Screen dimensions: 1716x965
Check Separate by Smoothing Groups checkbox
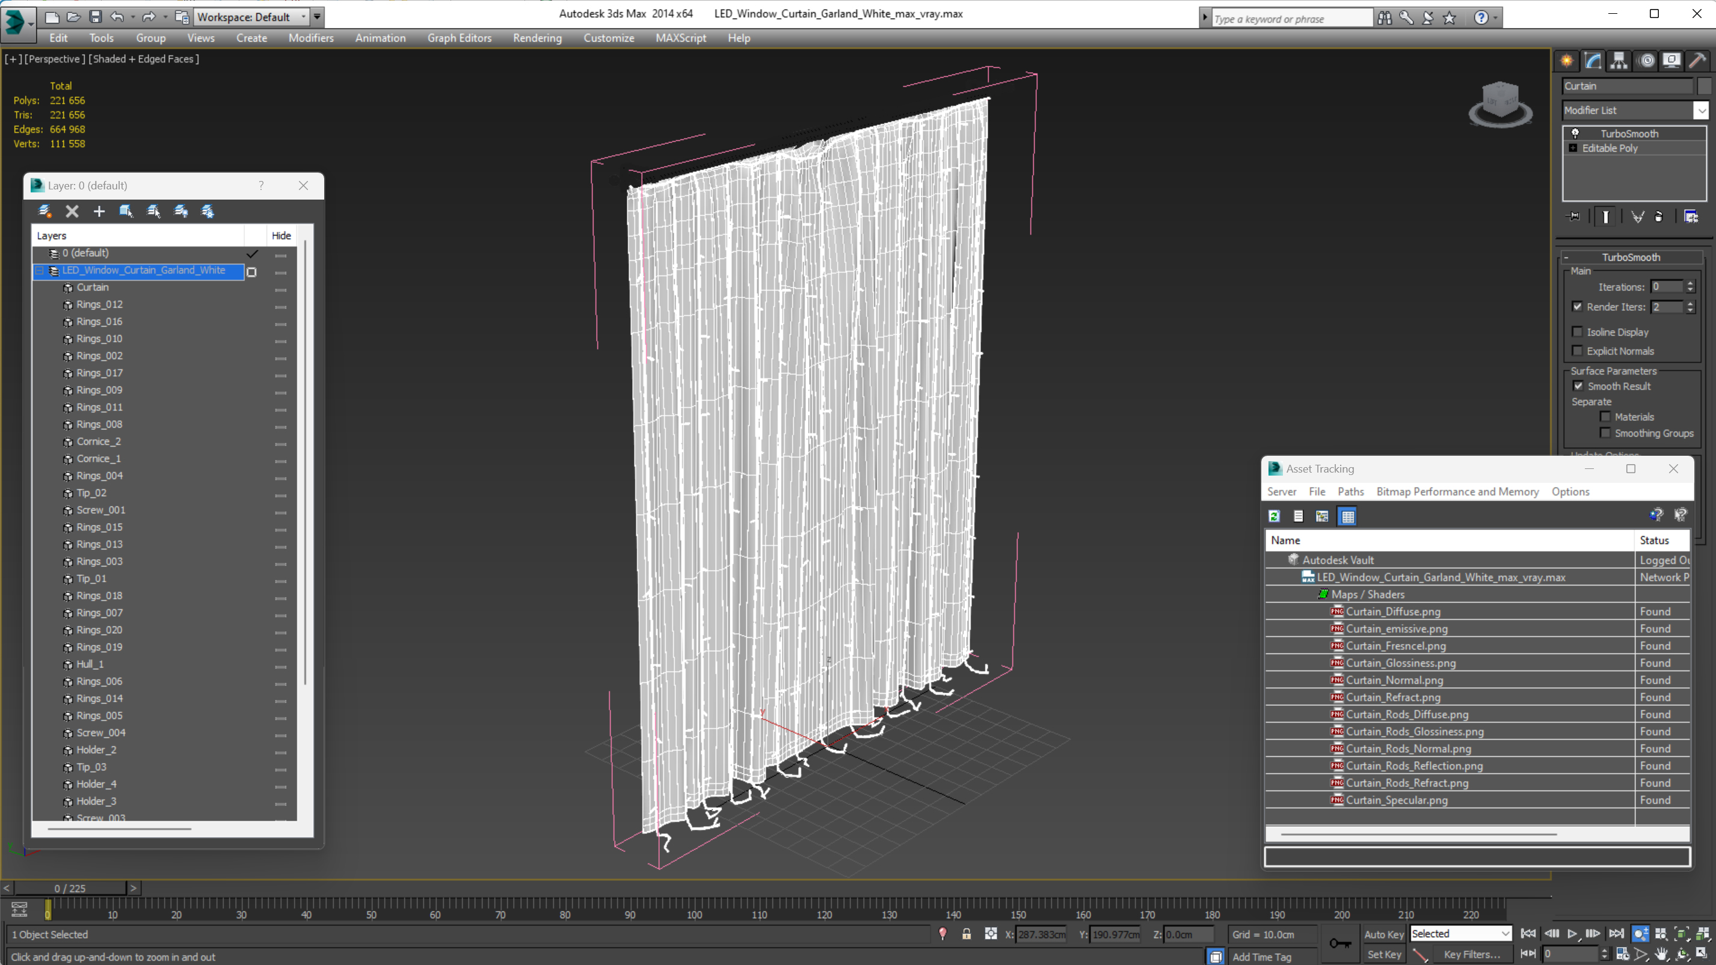1605,433
